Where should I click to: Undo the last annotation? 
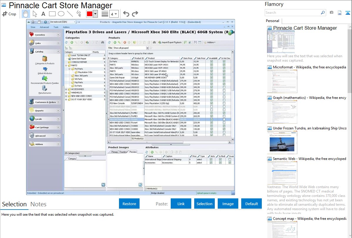[x=126, y=14]
